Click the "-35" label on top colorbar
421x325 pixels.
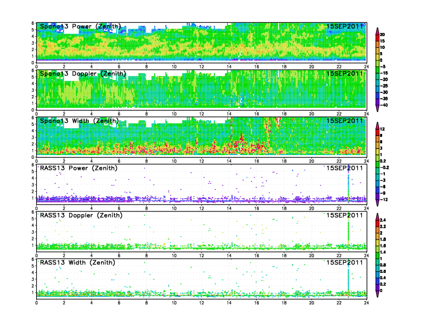click(384, 99)
